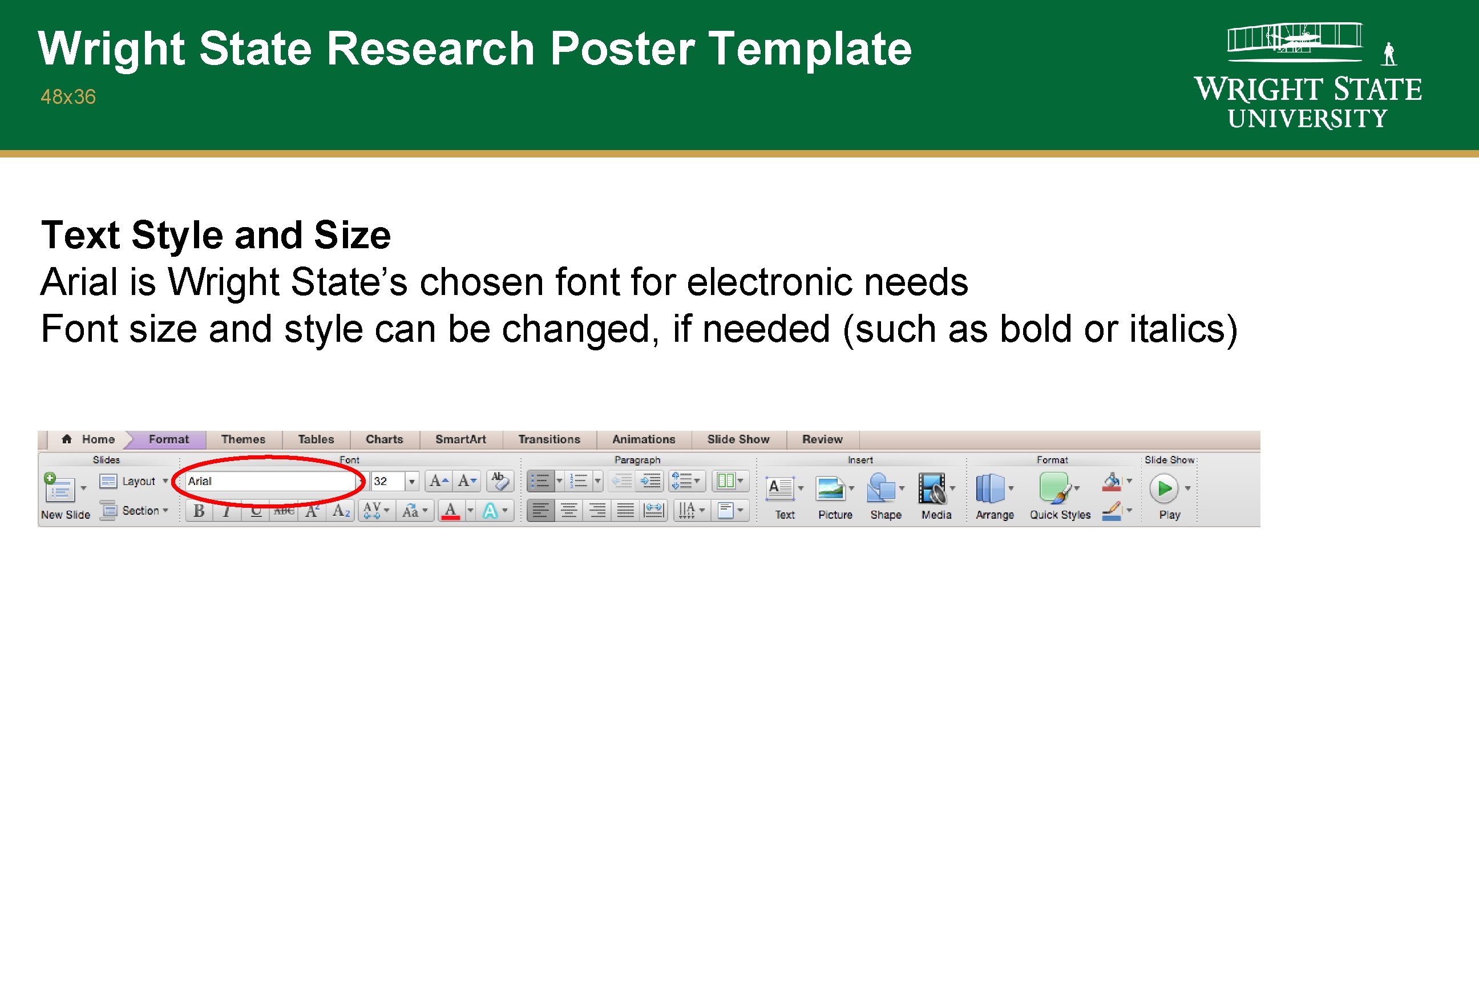Open the Arrange tool

click(990, 488)
